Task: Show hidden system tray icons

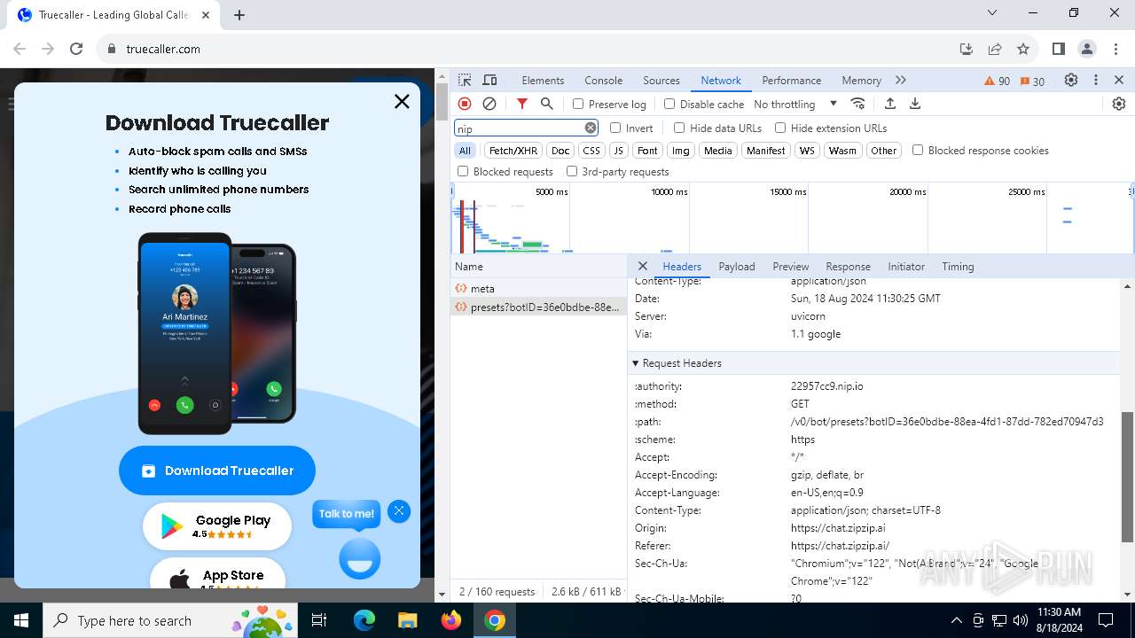Action: (956, 620)
